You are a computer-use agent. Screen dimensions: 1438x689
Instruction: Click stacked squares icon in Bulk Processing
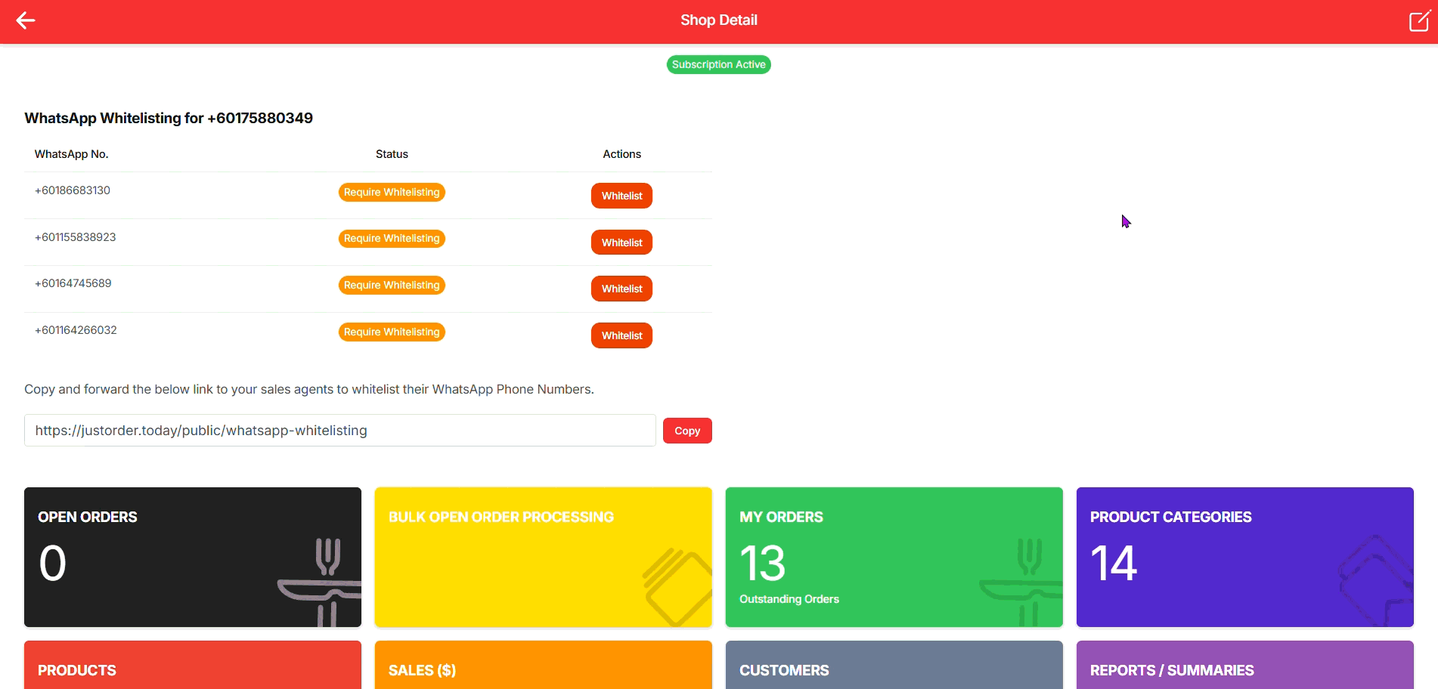click(x=678, y=587)
